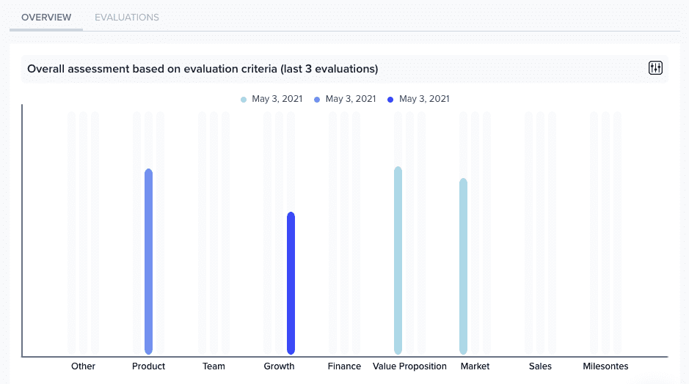Screen dimensions: 689x384
Task: Open the chart filter settings icon
Action: [655, 68]
